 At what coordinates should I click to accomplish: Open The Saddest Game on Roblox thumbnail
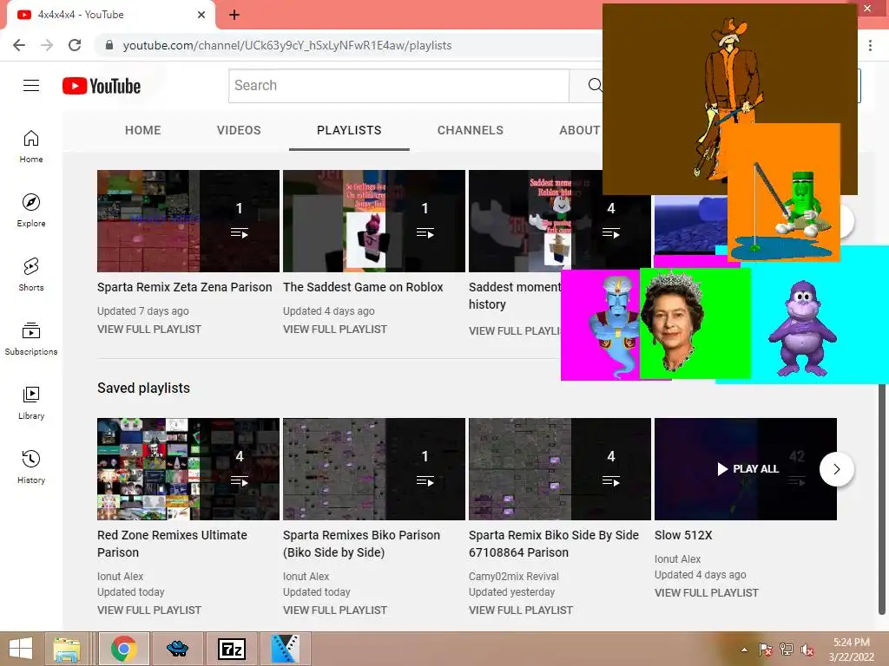(x=374, y=221)
